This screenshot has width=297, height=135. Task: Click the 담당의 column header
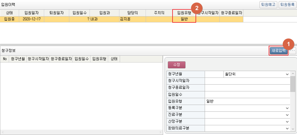pos(132,13)
